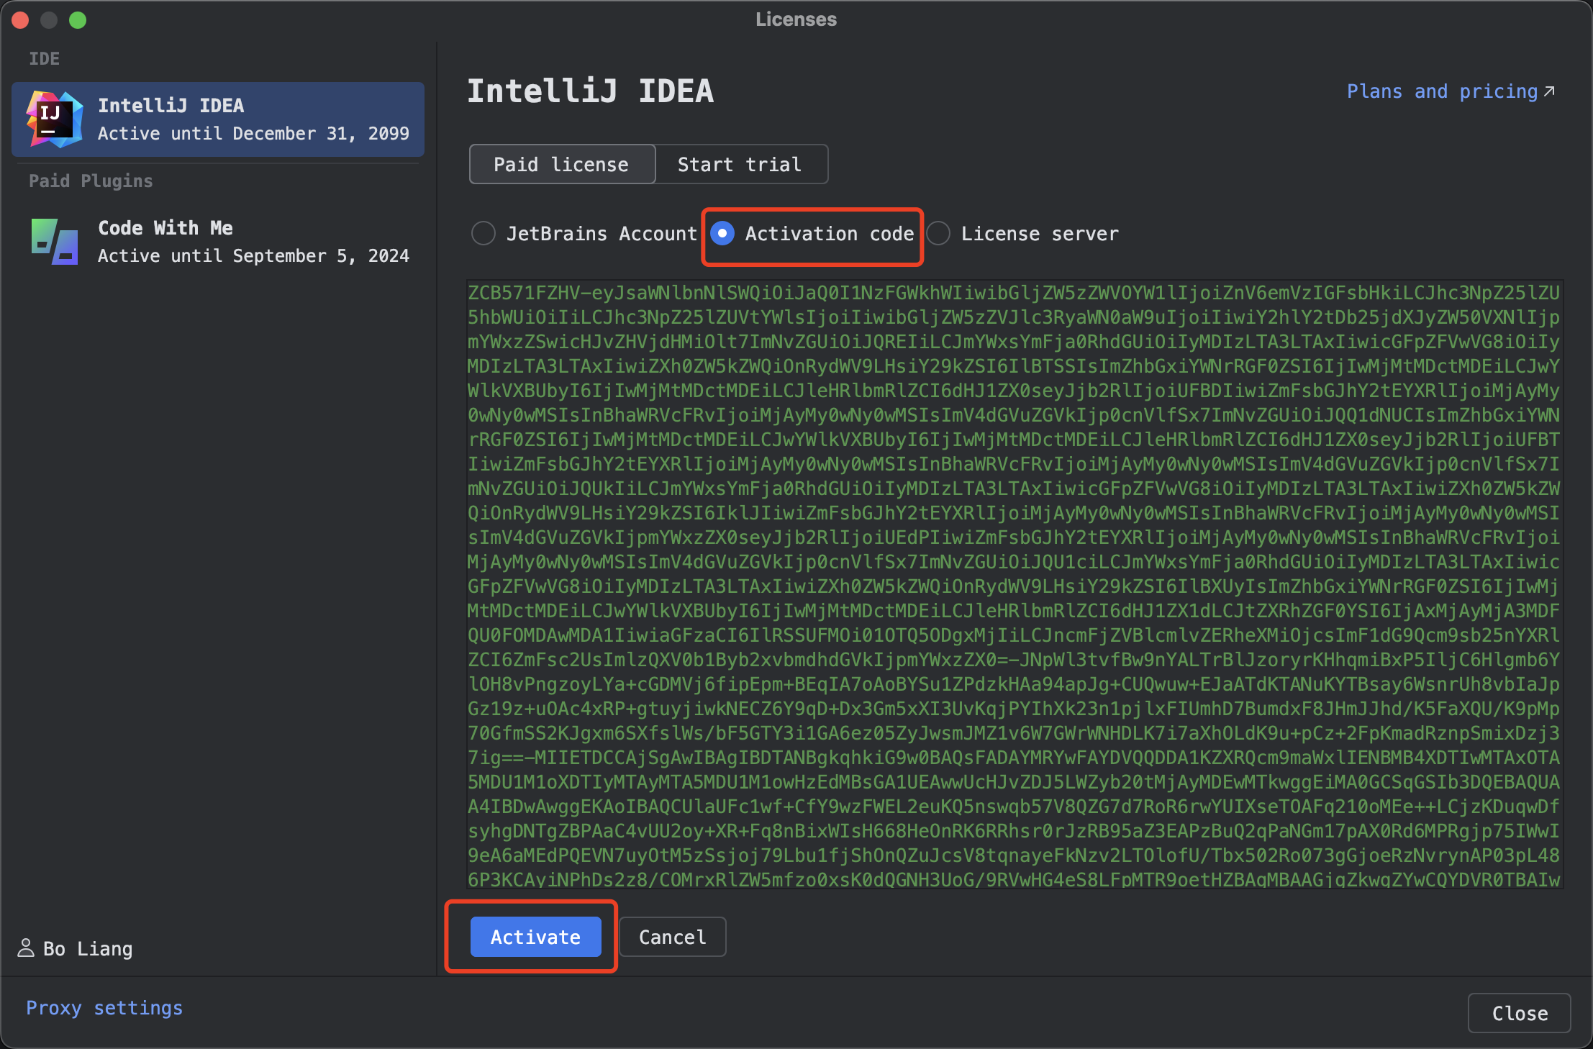Switch to the Start trial tab
The width and height of the screenshot is (1593, 1049).
point(741,165)
